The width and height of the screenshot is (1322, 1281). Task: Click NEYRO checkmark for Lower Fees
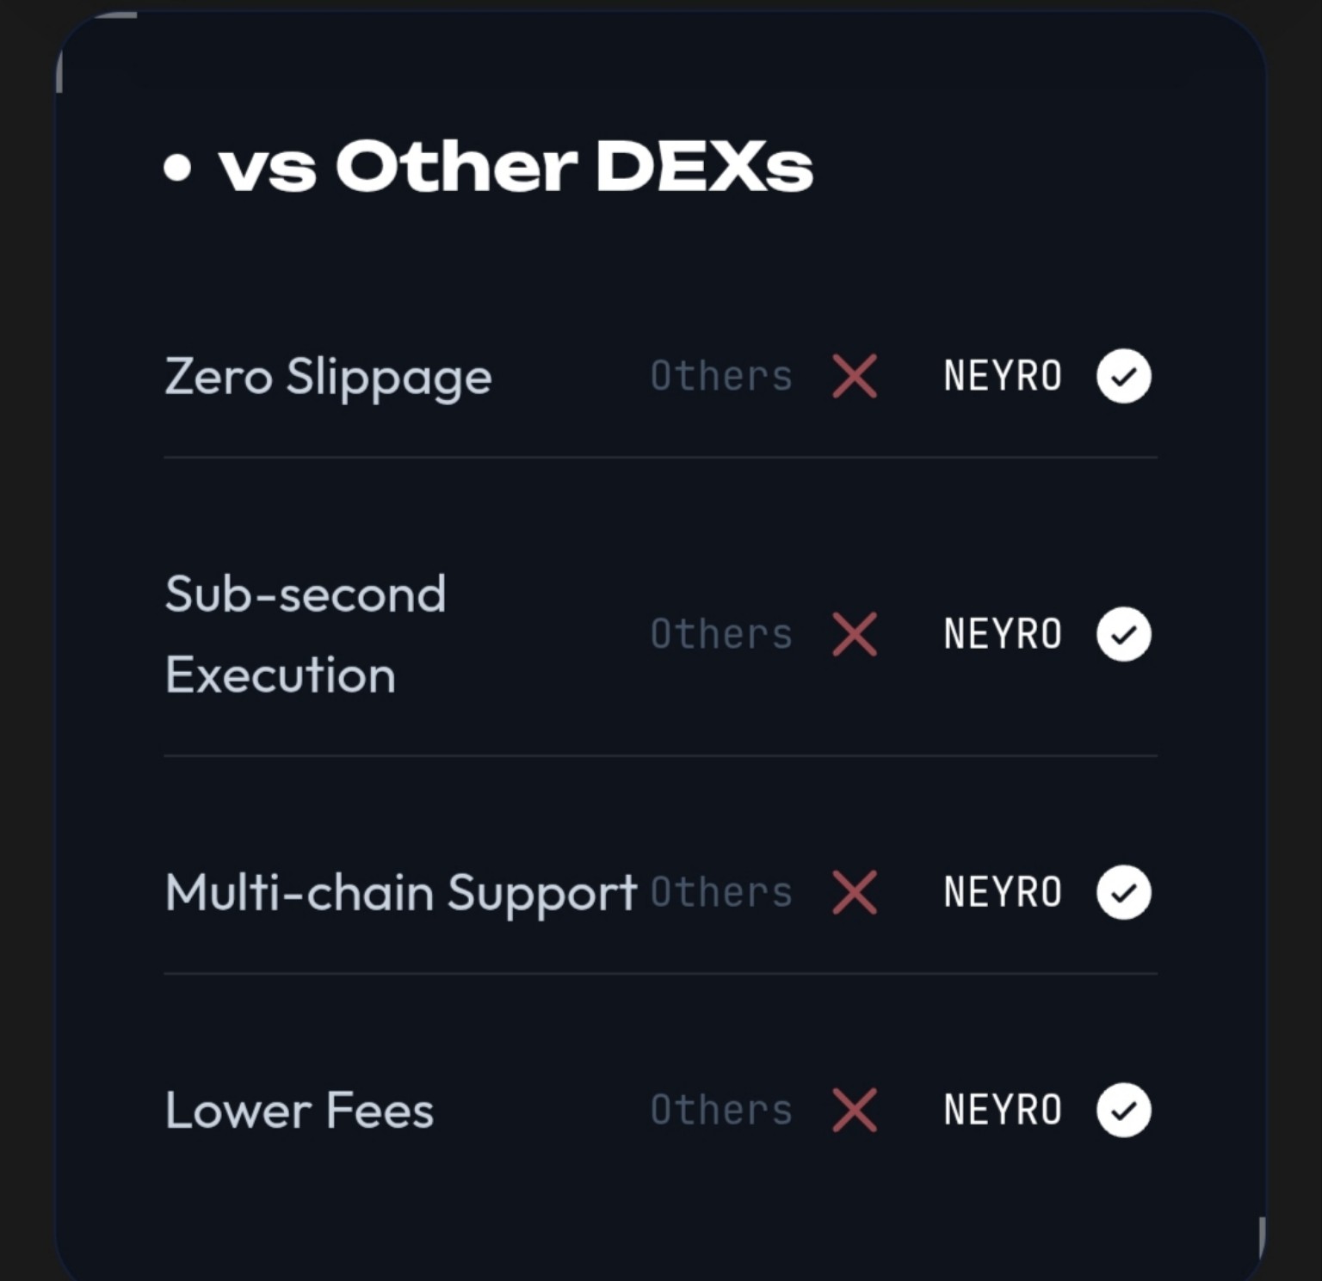click(1123, 1110)
